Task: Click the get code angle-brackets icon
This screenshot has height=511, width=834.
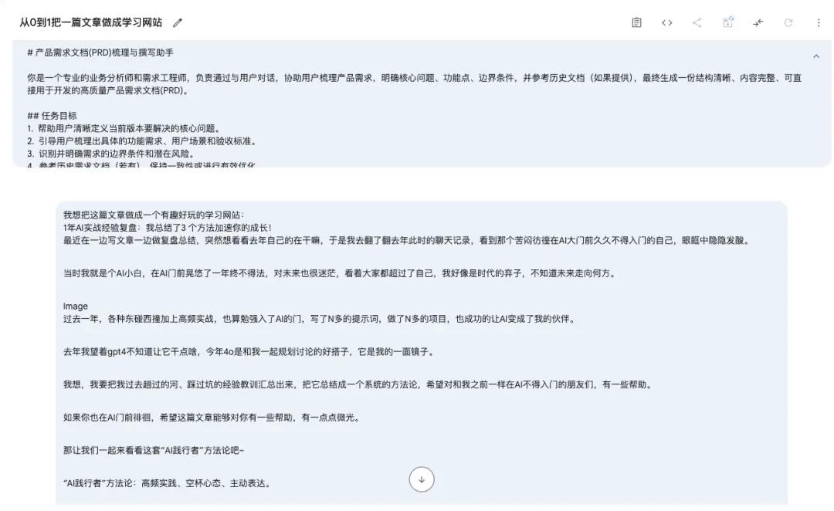Action: click(667, 23)
